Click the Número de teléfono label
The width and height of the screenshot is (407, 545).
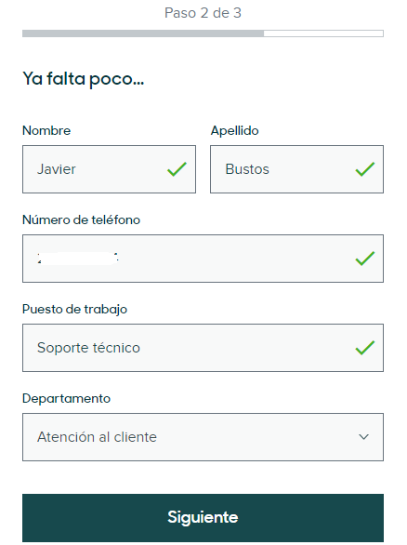pos(81,220)
